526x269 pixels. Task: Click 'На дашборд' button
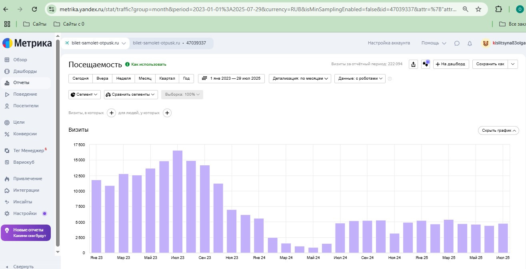point(451,64)
